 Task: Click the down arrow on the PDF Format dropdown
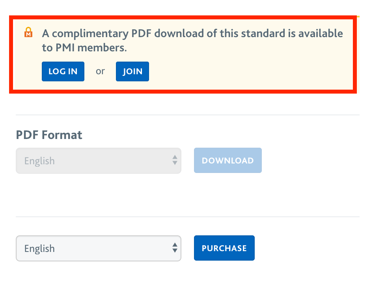175,163
